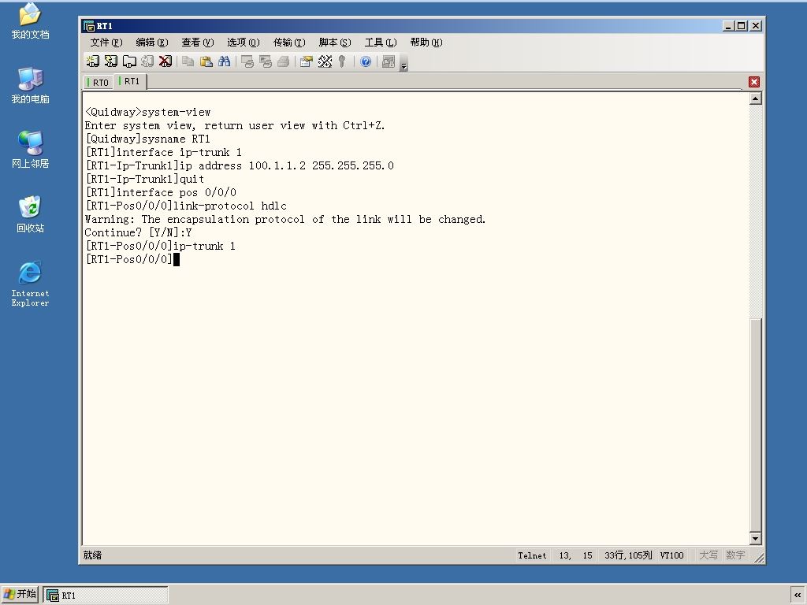Click the line 'link-protocol hdlc'

point(186,206)
